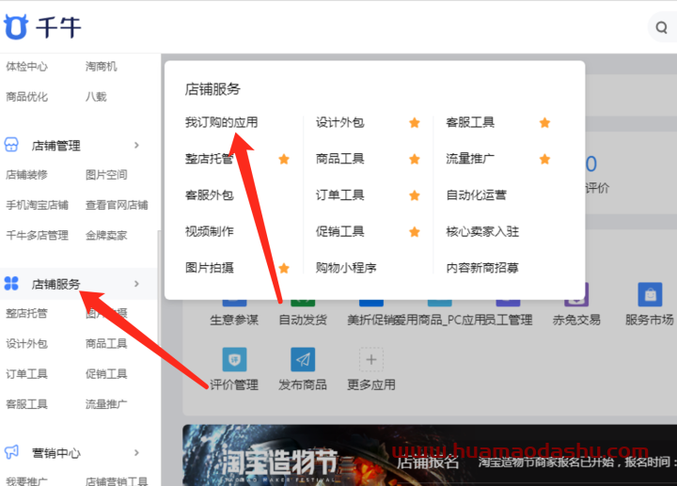The width and height of the screenshot is (677, 486).
Task: Select 整店托管 in the popup menu
Action: (210, 159)
